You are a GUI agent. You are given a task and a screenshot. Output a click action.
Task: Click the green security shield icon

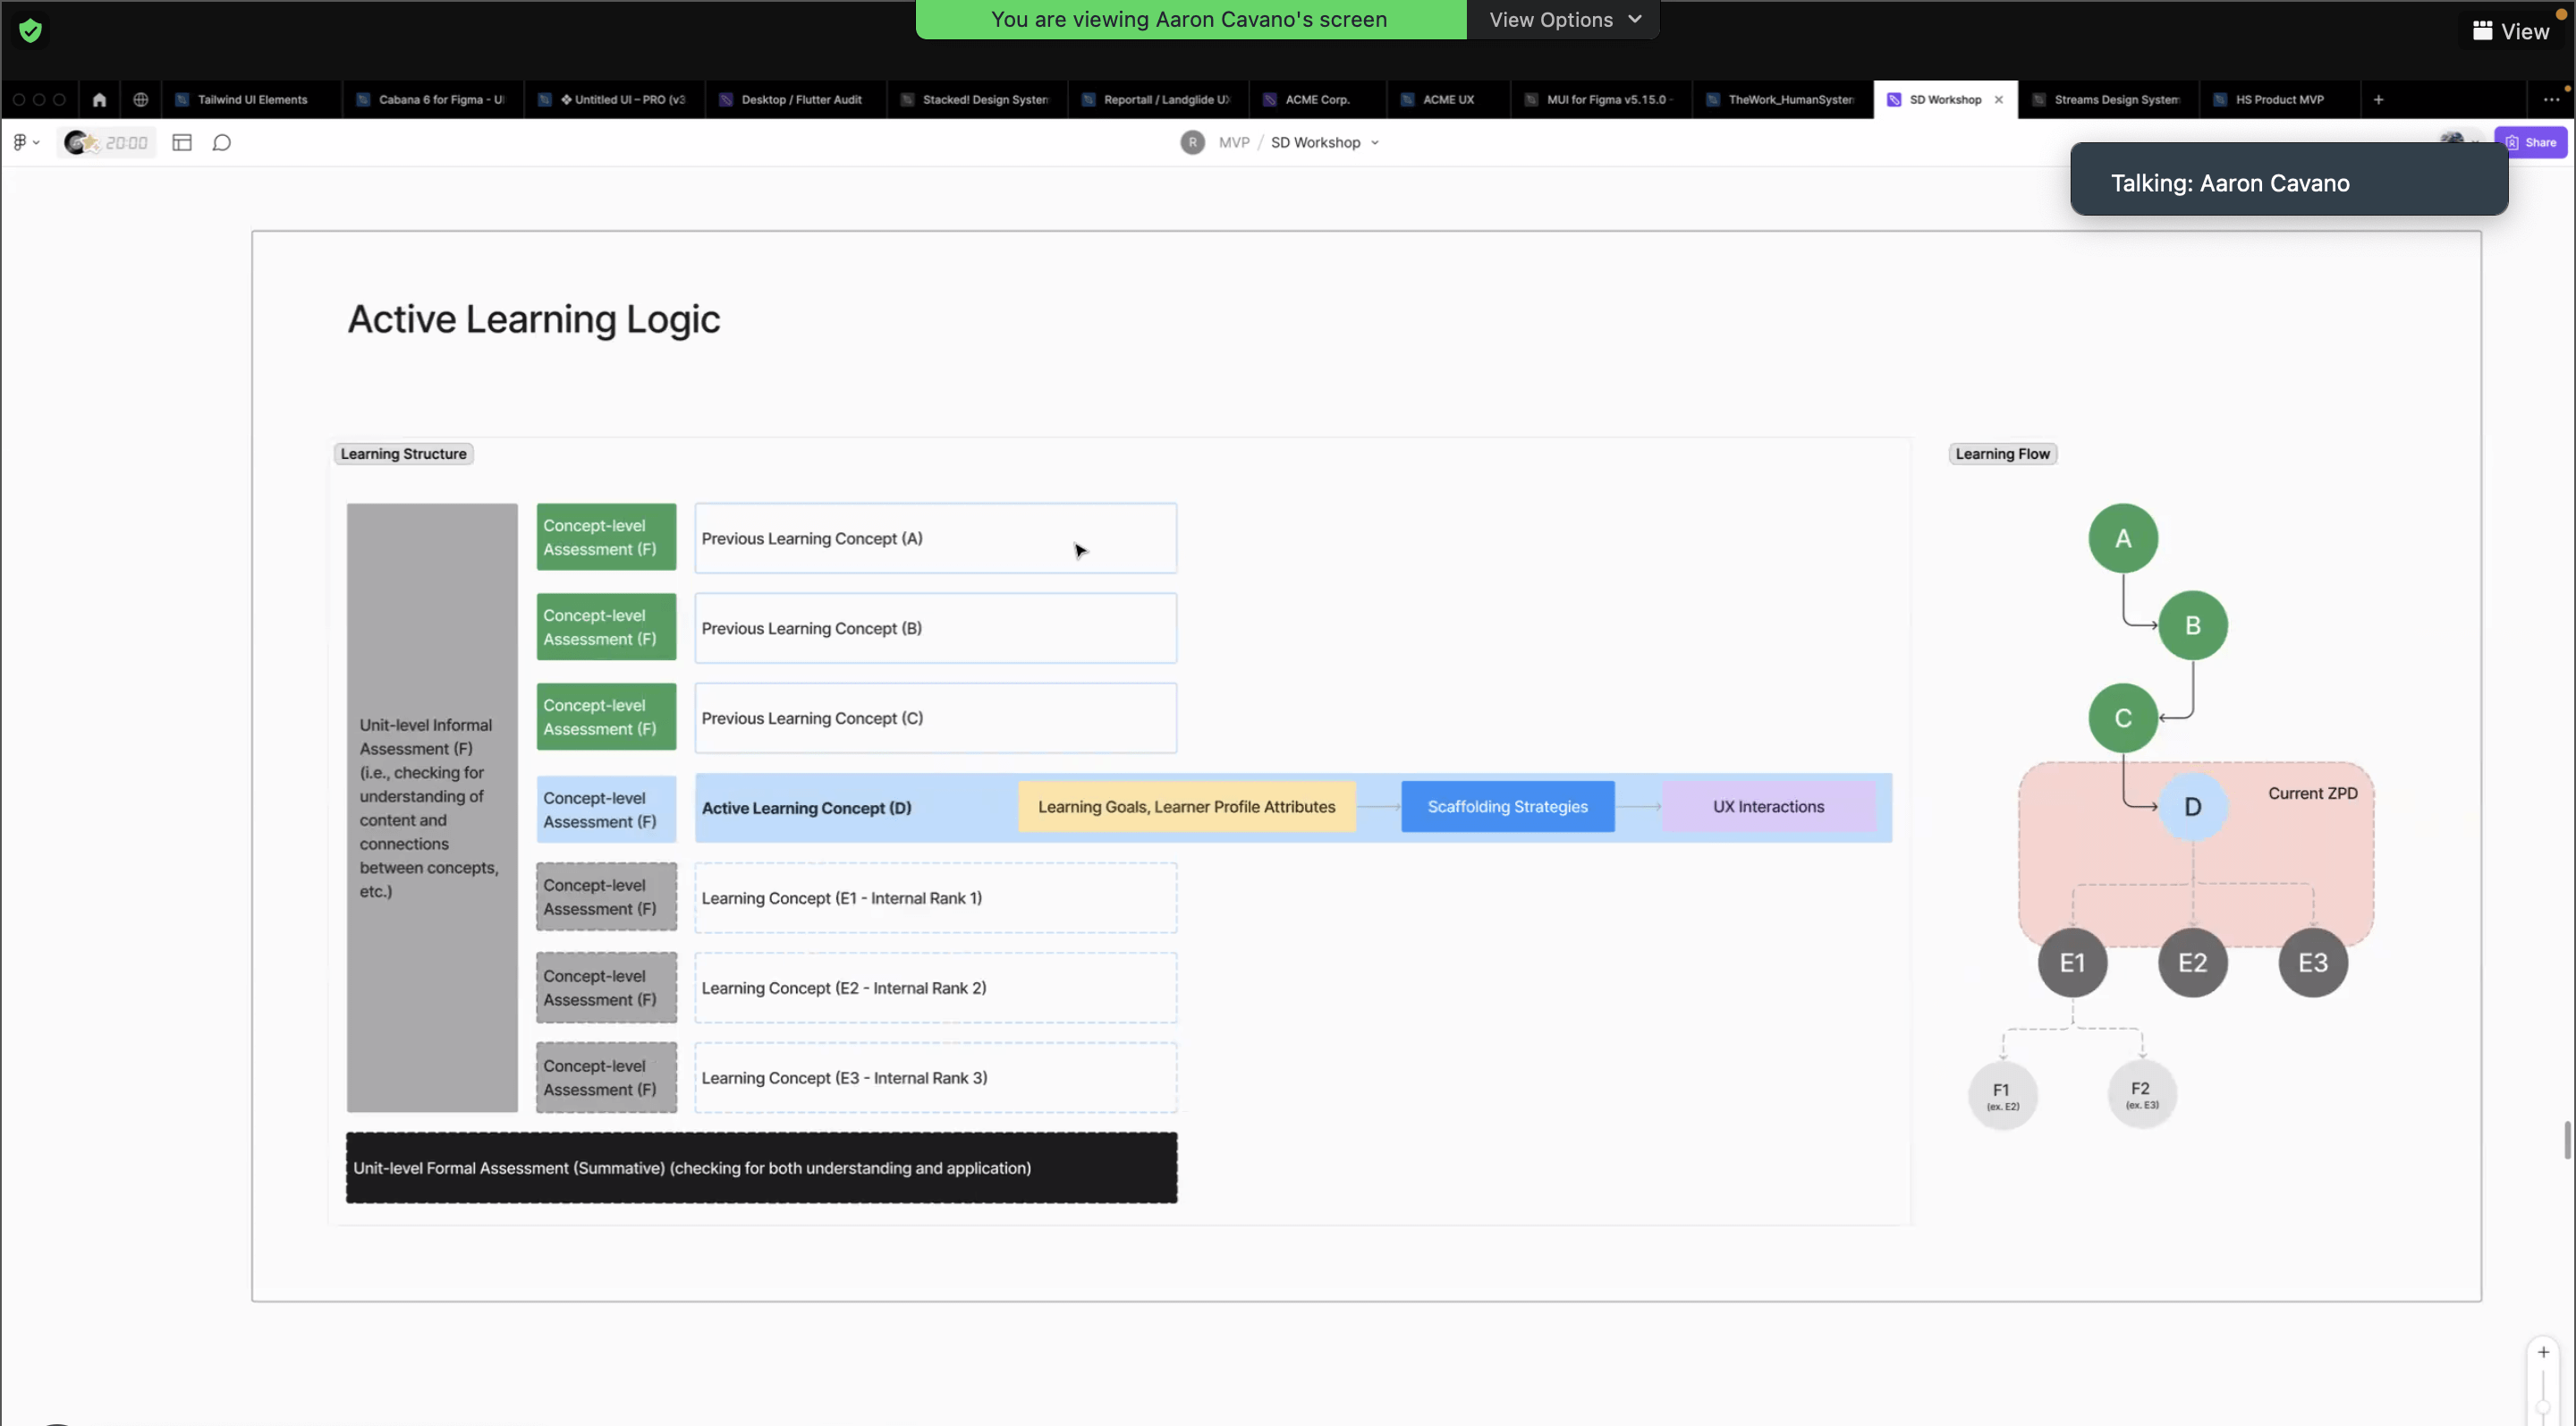31,31
